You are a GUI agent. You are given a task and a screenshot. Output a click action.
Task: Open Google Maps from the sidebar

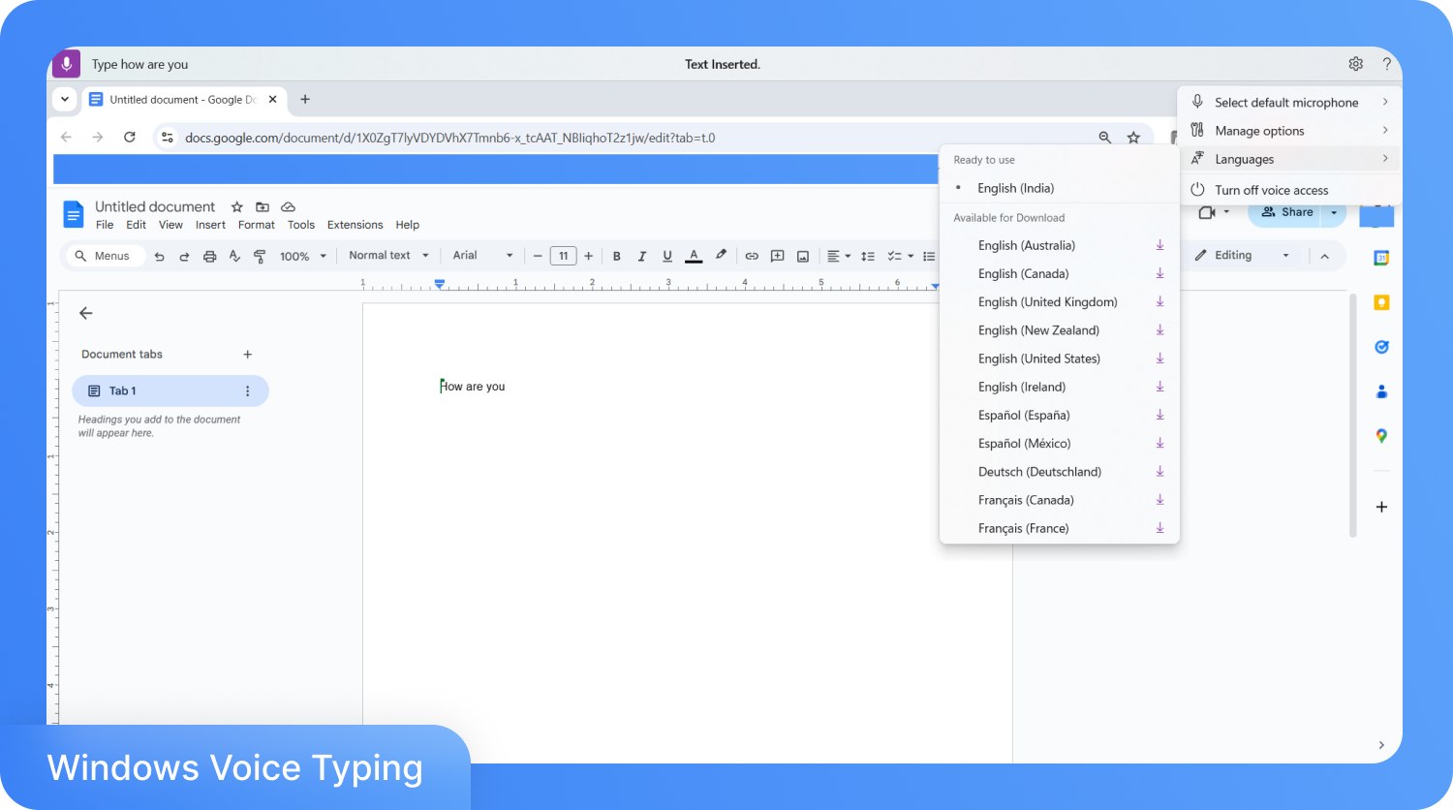[1380, 436]
